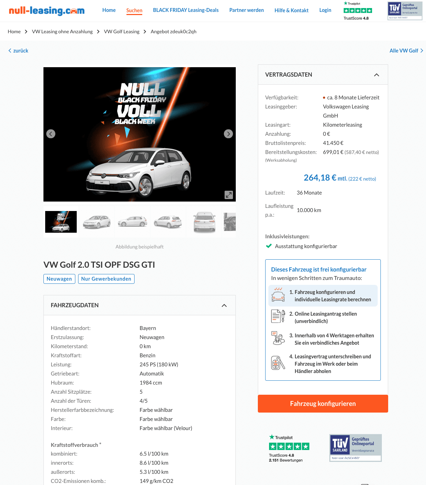
Task: Open the Trustpilot widget with 2.151 Bewertungen
Action: 289,448
